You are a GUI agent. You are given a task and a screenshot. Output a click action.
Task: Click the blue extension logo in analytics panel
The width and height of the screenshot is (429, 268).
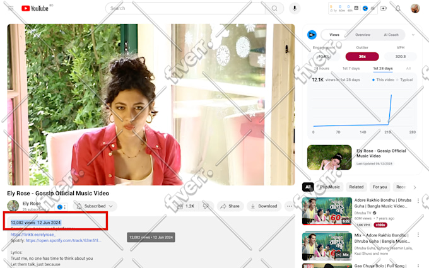(312, 35)
